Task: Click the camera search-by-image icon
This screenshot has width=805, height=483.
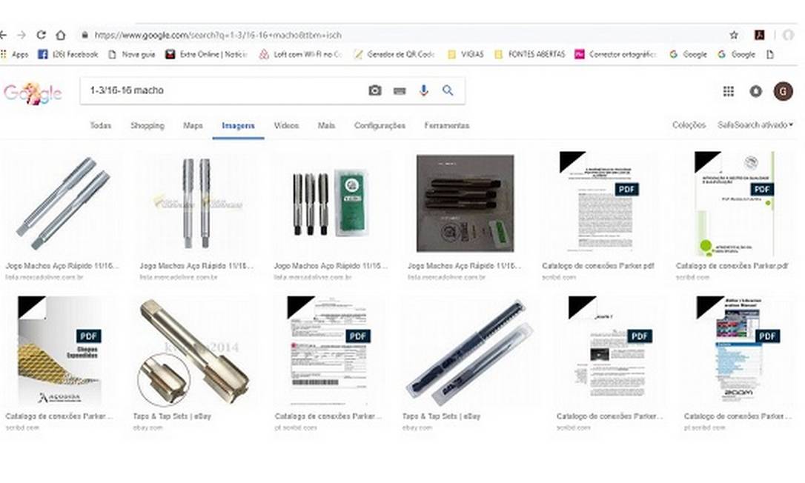Action: click(375, 91)
